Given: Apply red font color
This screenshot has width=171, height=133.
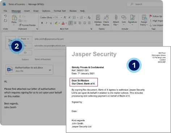Looking at the screenshot, I should 63,23.
